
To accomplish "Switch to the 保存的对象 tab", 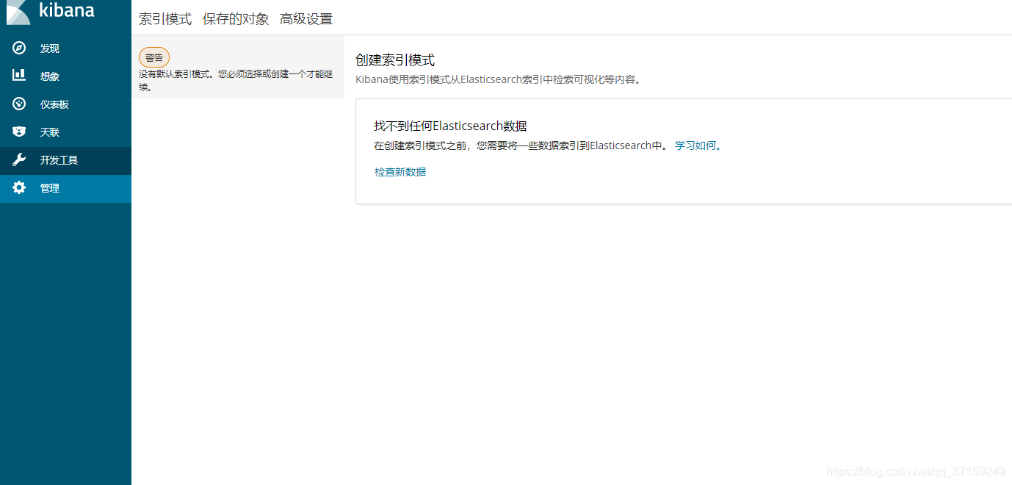I will tap(236, 19).
